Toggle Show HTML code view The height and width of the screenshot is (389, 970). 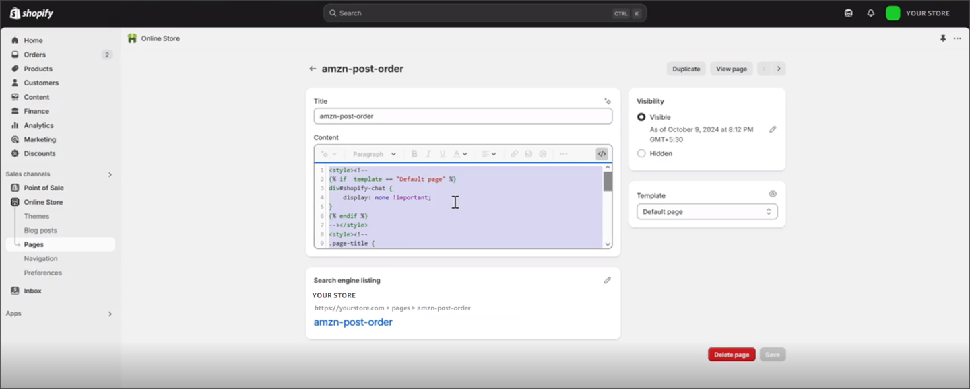[x=602, y=154]
